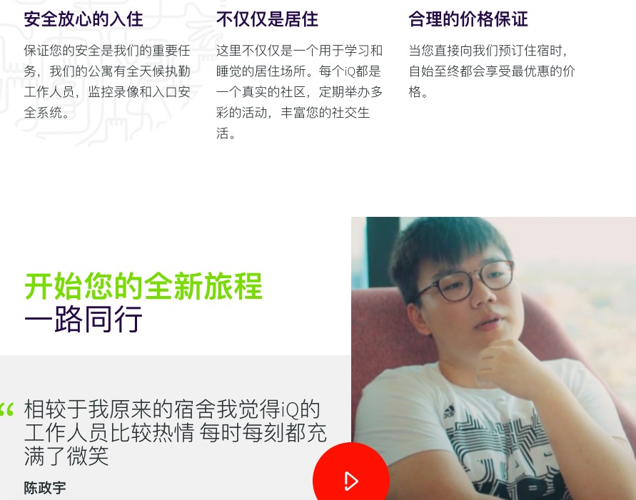Click the paragraph about 全天候执勤 security staff

tap(107, 81)
